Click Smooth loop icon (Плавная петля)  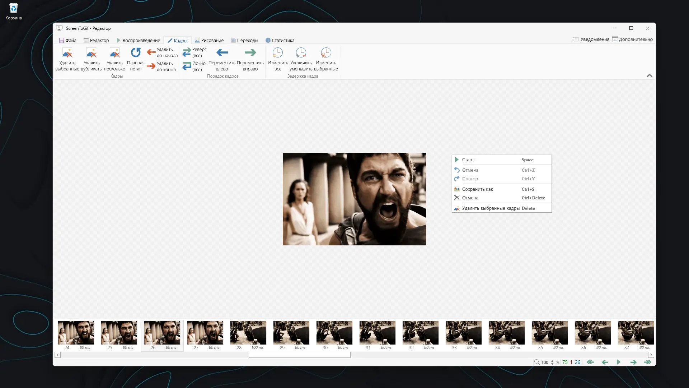tap(136, 53)
